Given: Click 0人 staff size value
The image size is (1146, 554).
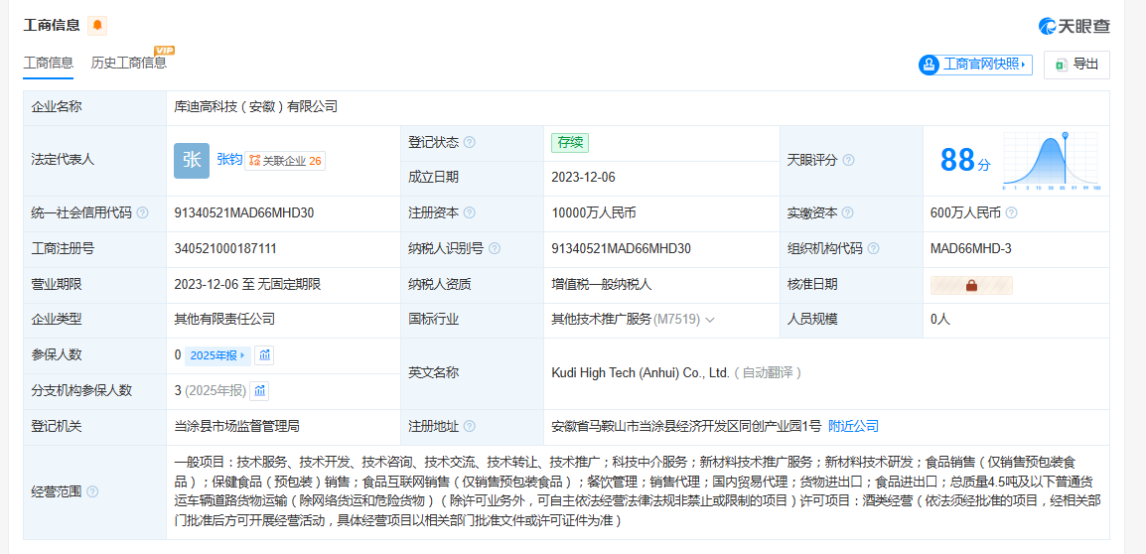Looking at the screenshot, I should coord(939,320).
